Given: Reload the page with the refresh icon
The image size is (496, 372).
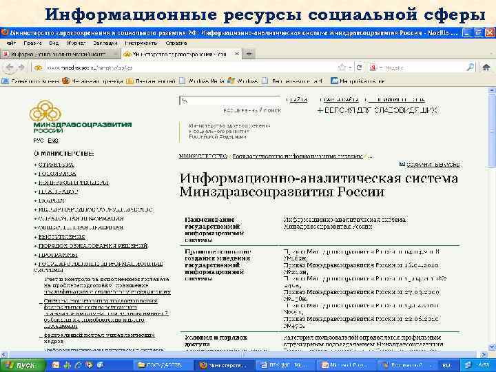Looking at the screenshot, I should click(360, 68).
